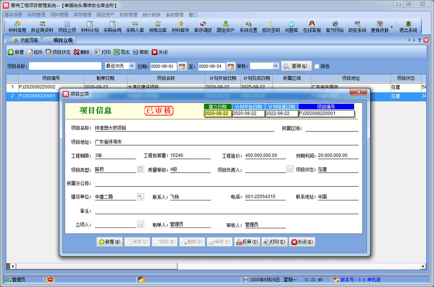Open the 采购合同 module icon
The width and height of the screenshot is (434, 287).
click(112, 27)
